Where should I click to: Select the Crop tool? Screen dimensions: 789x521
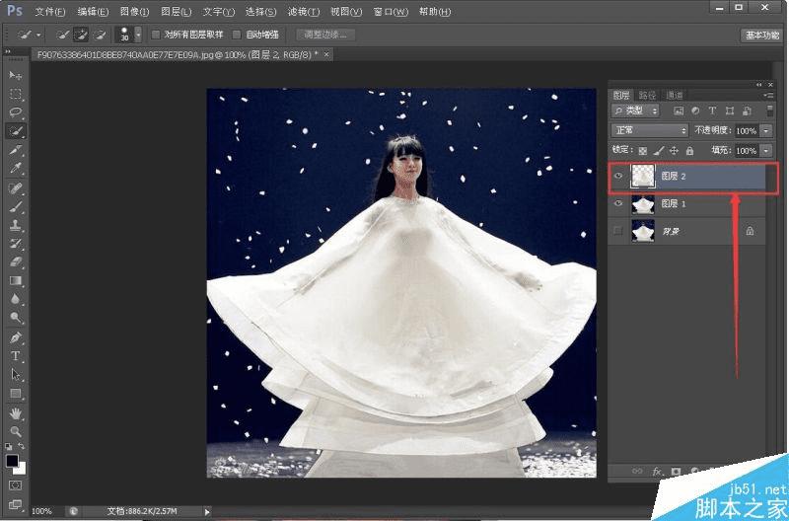pyautogui.click(x=16, y=150)
